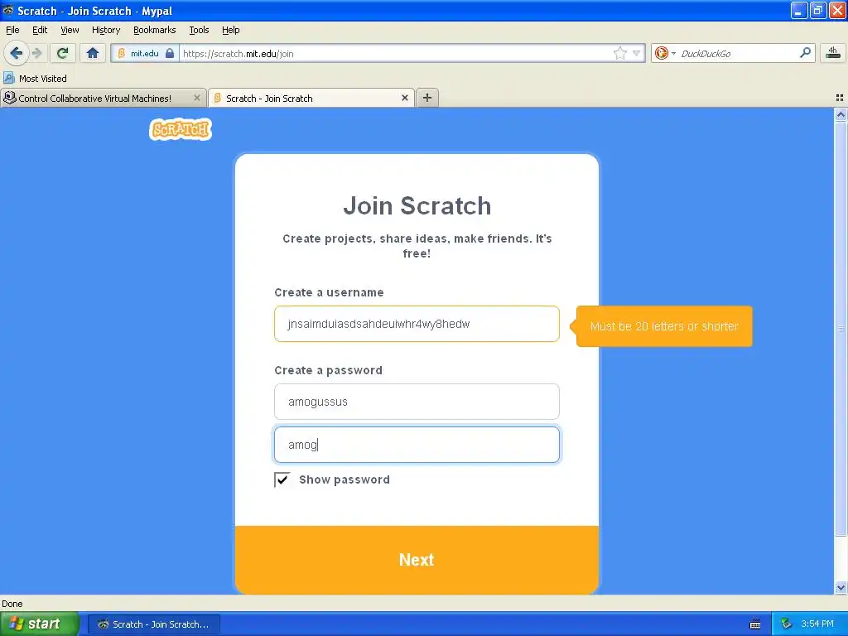Click scrollbar up arrow
This screenshot has width=848, height=636.
tap(841, 114)
